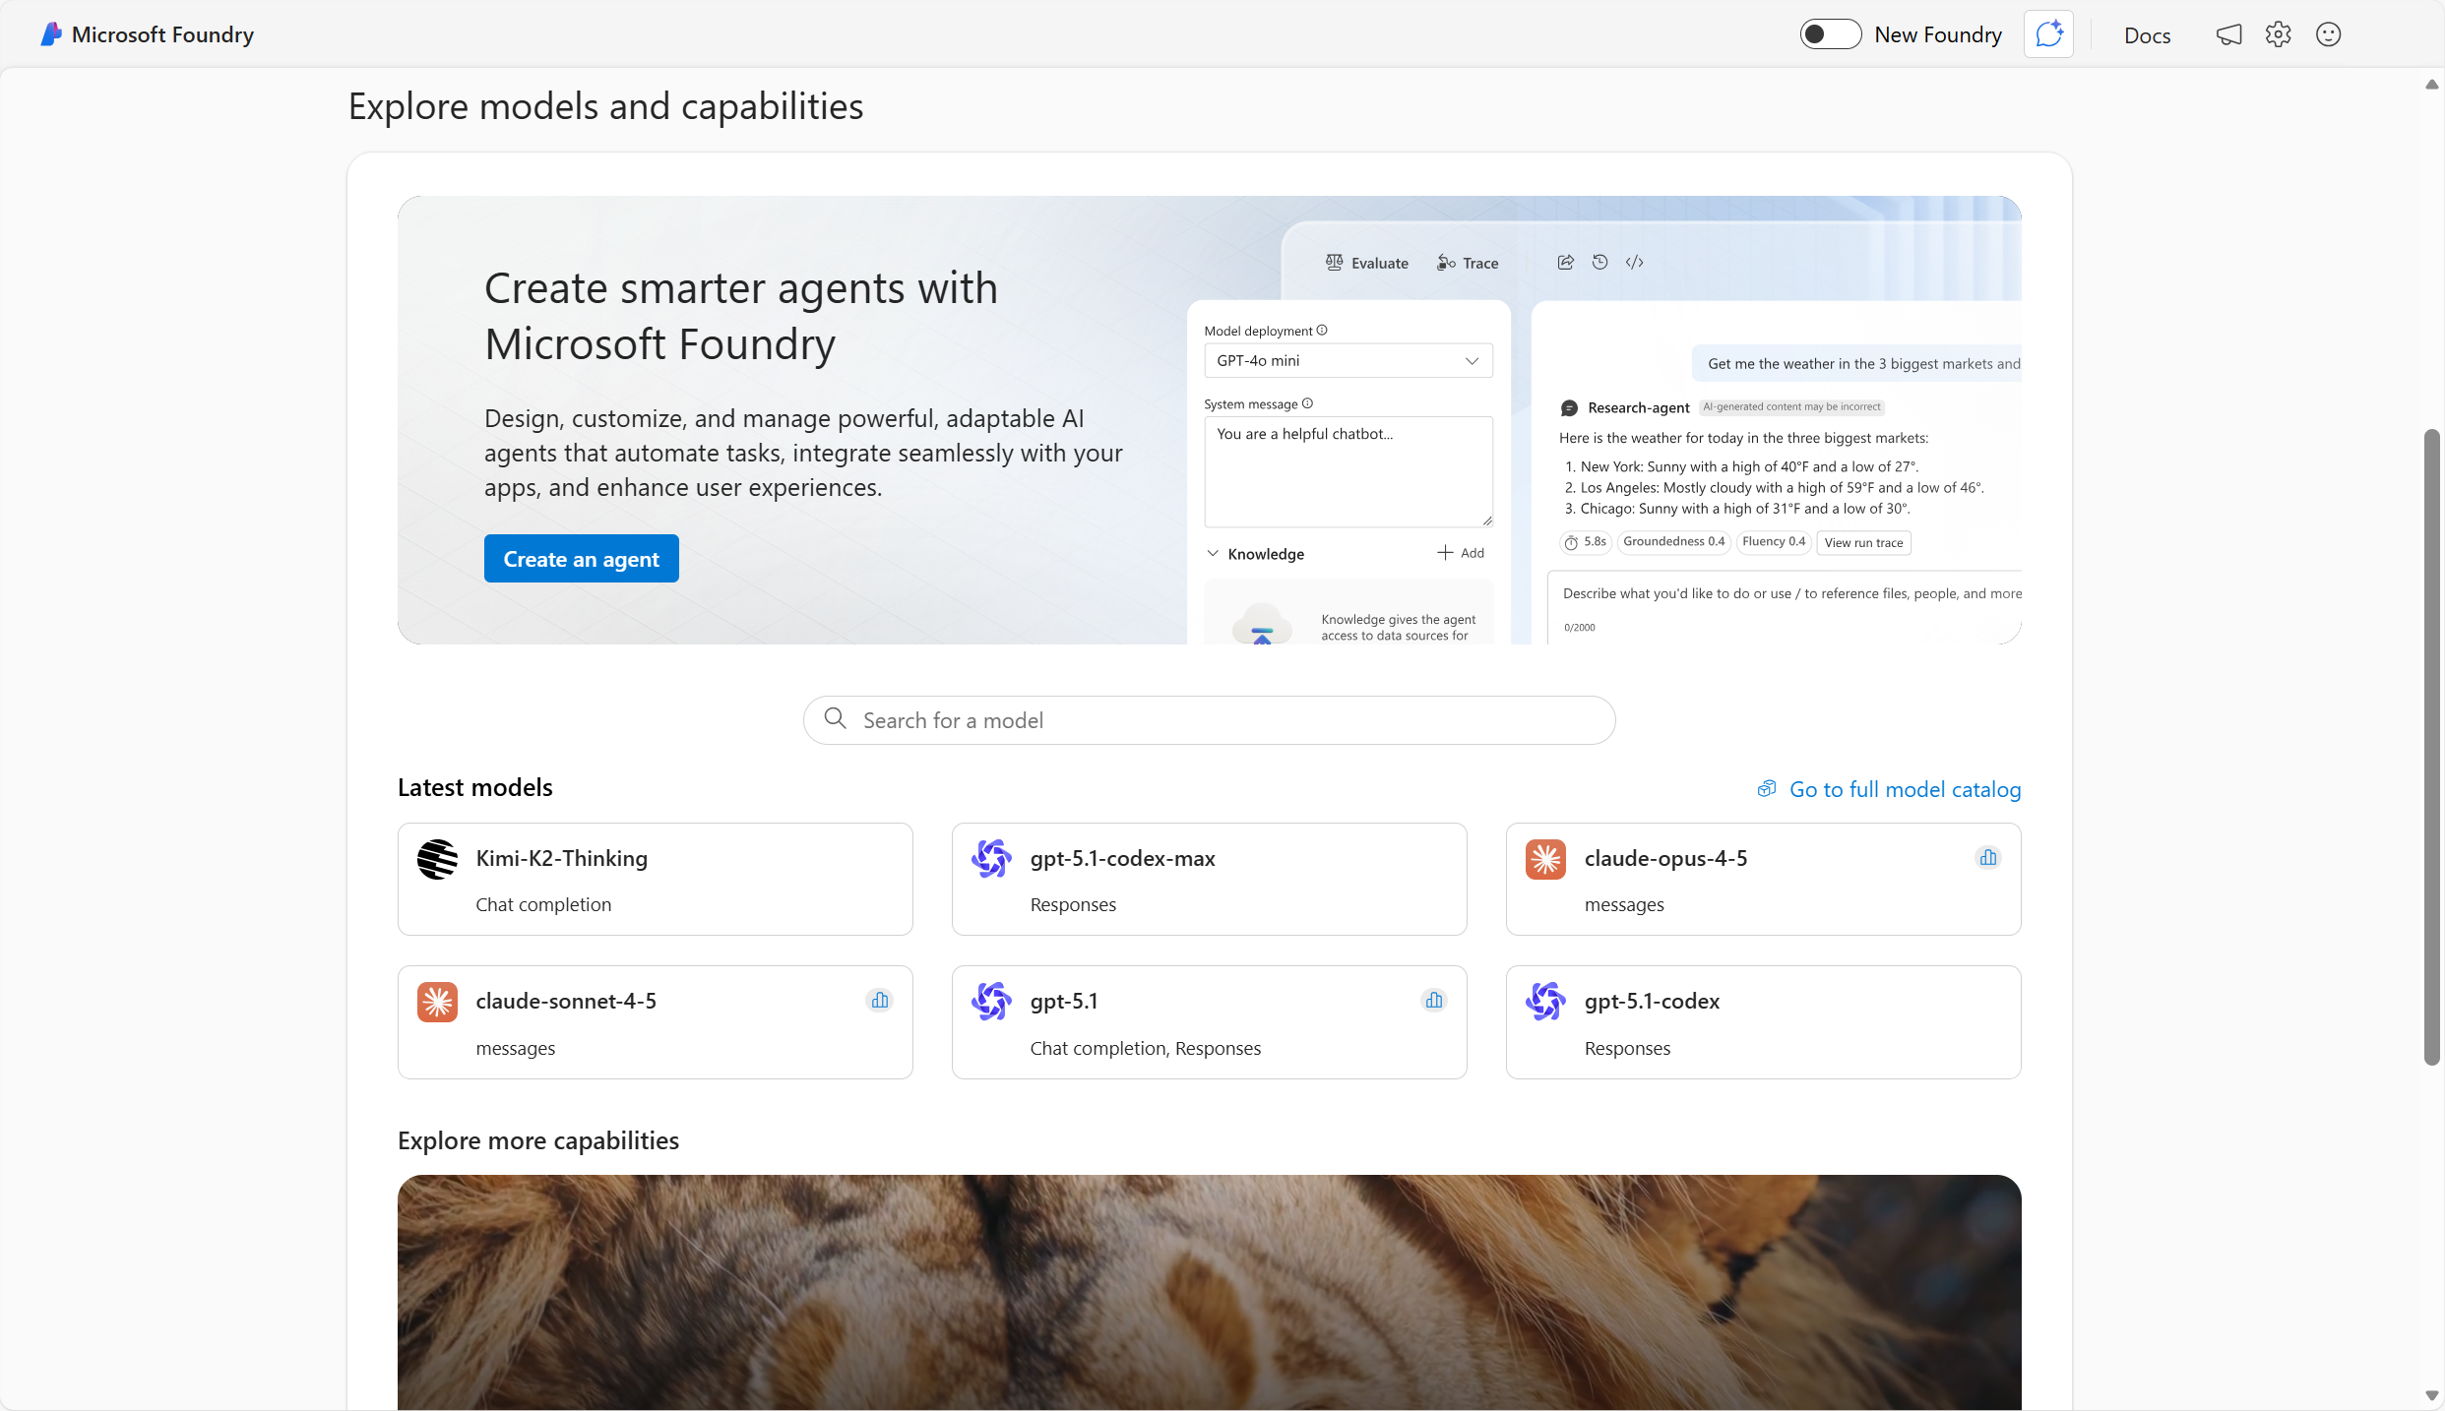Click the Microsoft Foundry logo icon
Screen dimensions: 2445x1411
point(50,34)
